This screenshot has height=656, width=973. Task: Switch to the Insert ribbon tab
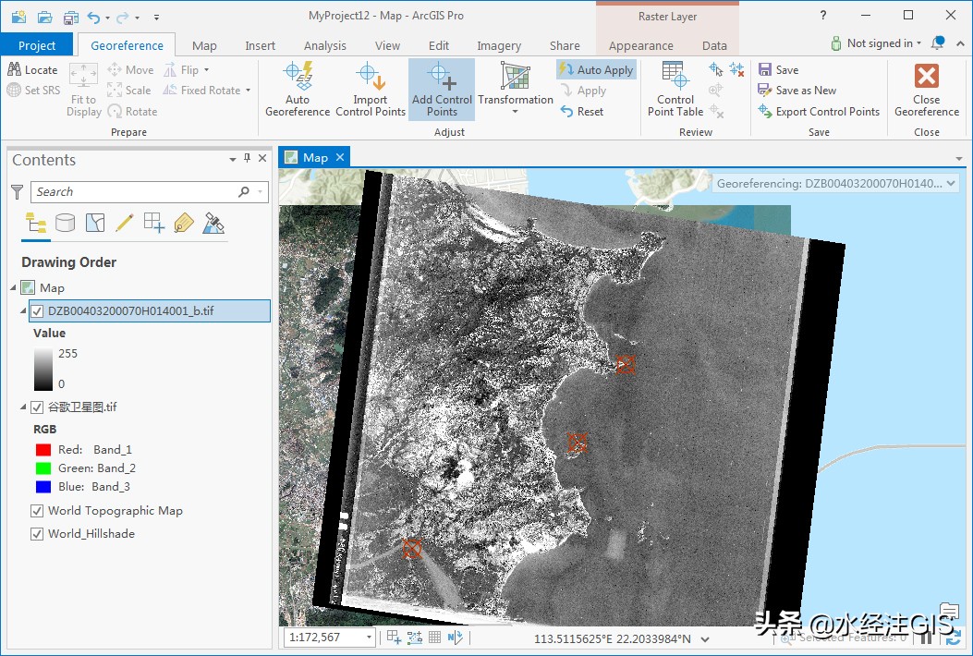(x=260, y=46)
